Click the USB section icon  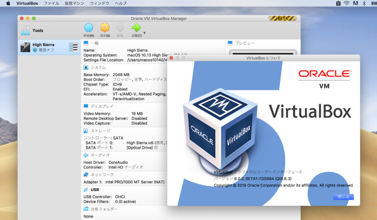[85, 189]
